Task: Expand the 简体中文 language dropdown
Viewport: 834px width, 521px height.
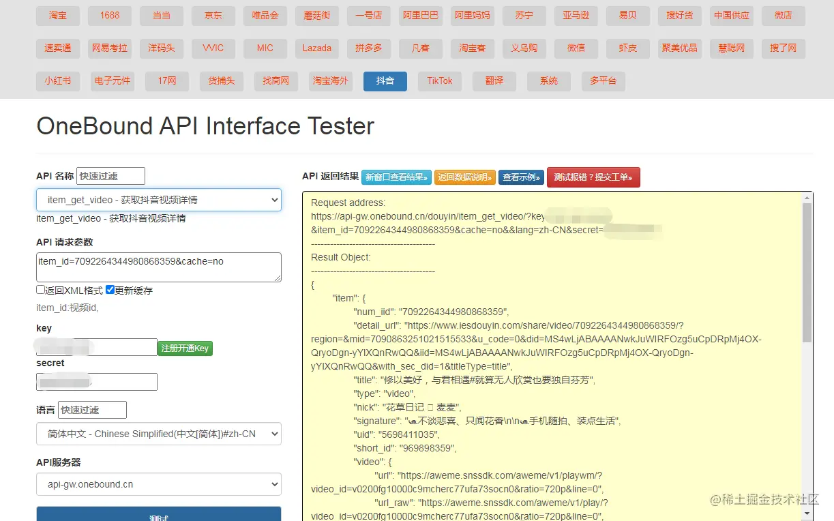Action: pos(159,434)
